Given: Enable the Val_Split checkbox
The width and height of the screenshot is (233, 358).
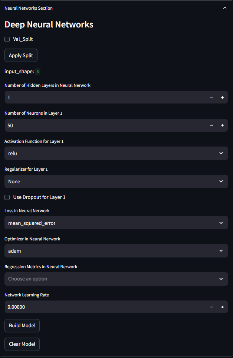Looking at the screenshot, I should point(7,39).
